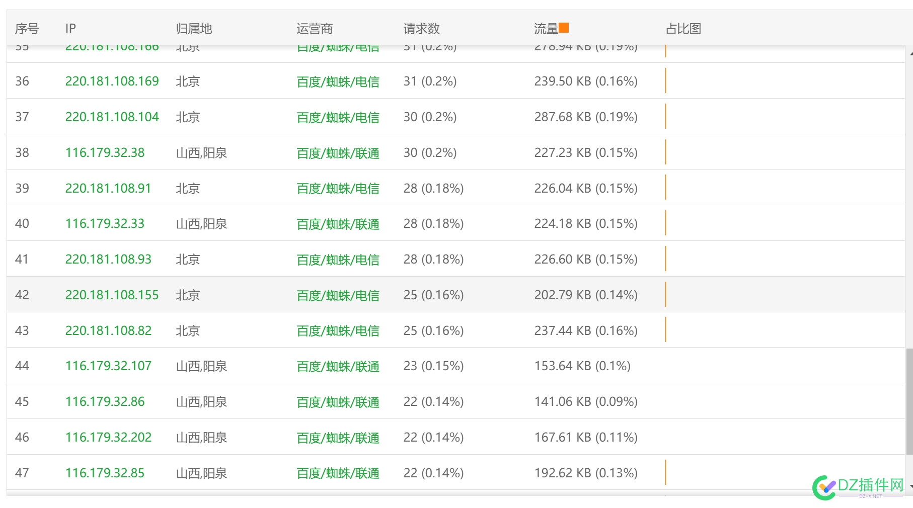Click 百度/蜘蛛/电信 in row 36
This screenshot has height=508, width=913.
click(338, 81)
